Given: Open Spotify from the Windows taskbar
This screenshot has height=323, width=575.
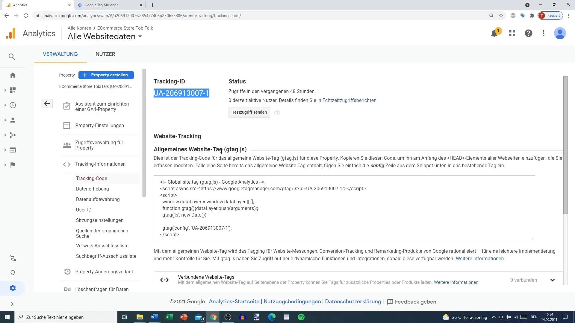Looking at the screenshot, I should [x=301, y=317].
